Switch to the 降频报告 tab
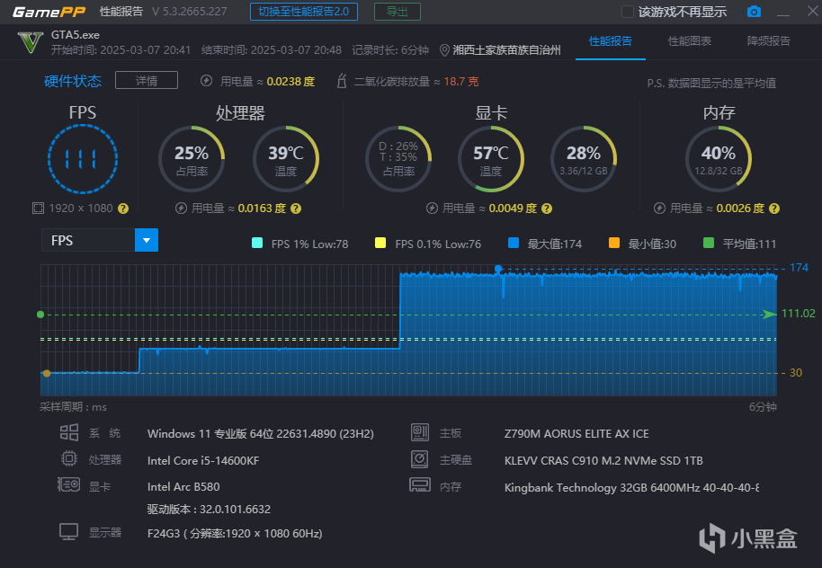The height and width of the screenshot is (568, 822). (x=769, y=40)
